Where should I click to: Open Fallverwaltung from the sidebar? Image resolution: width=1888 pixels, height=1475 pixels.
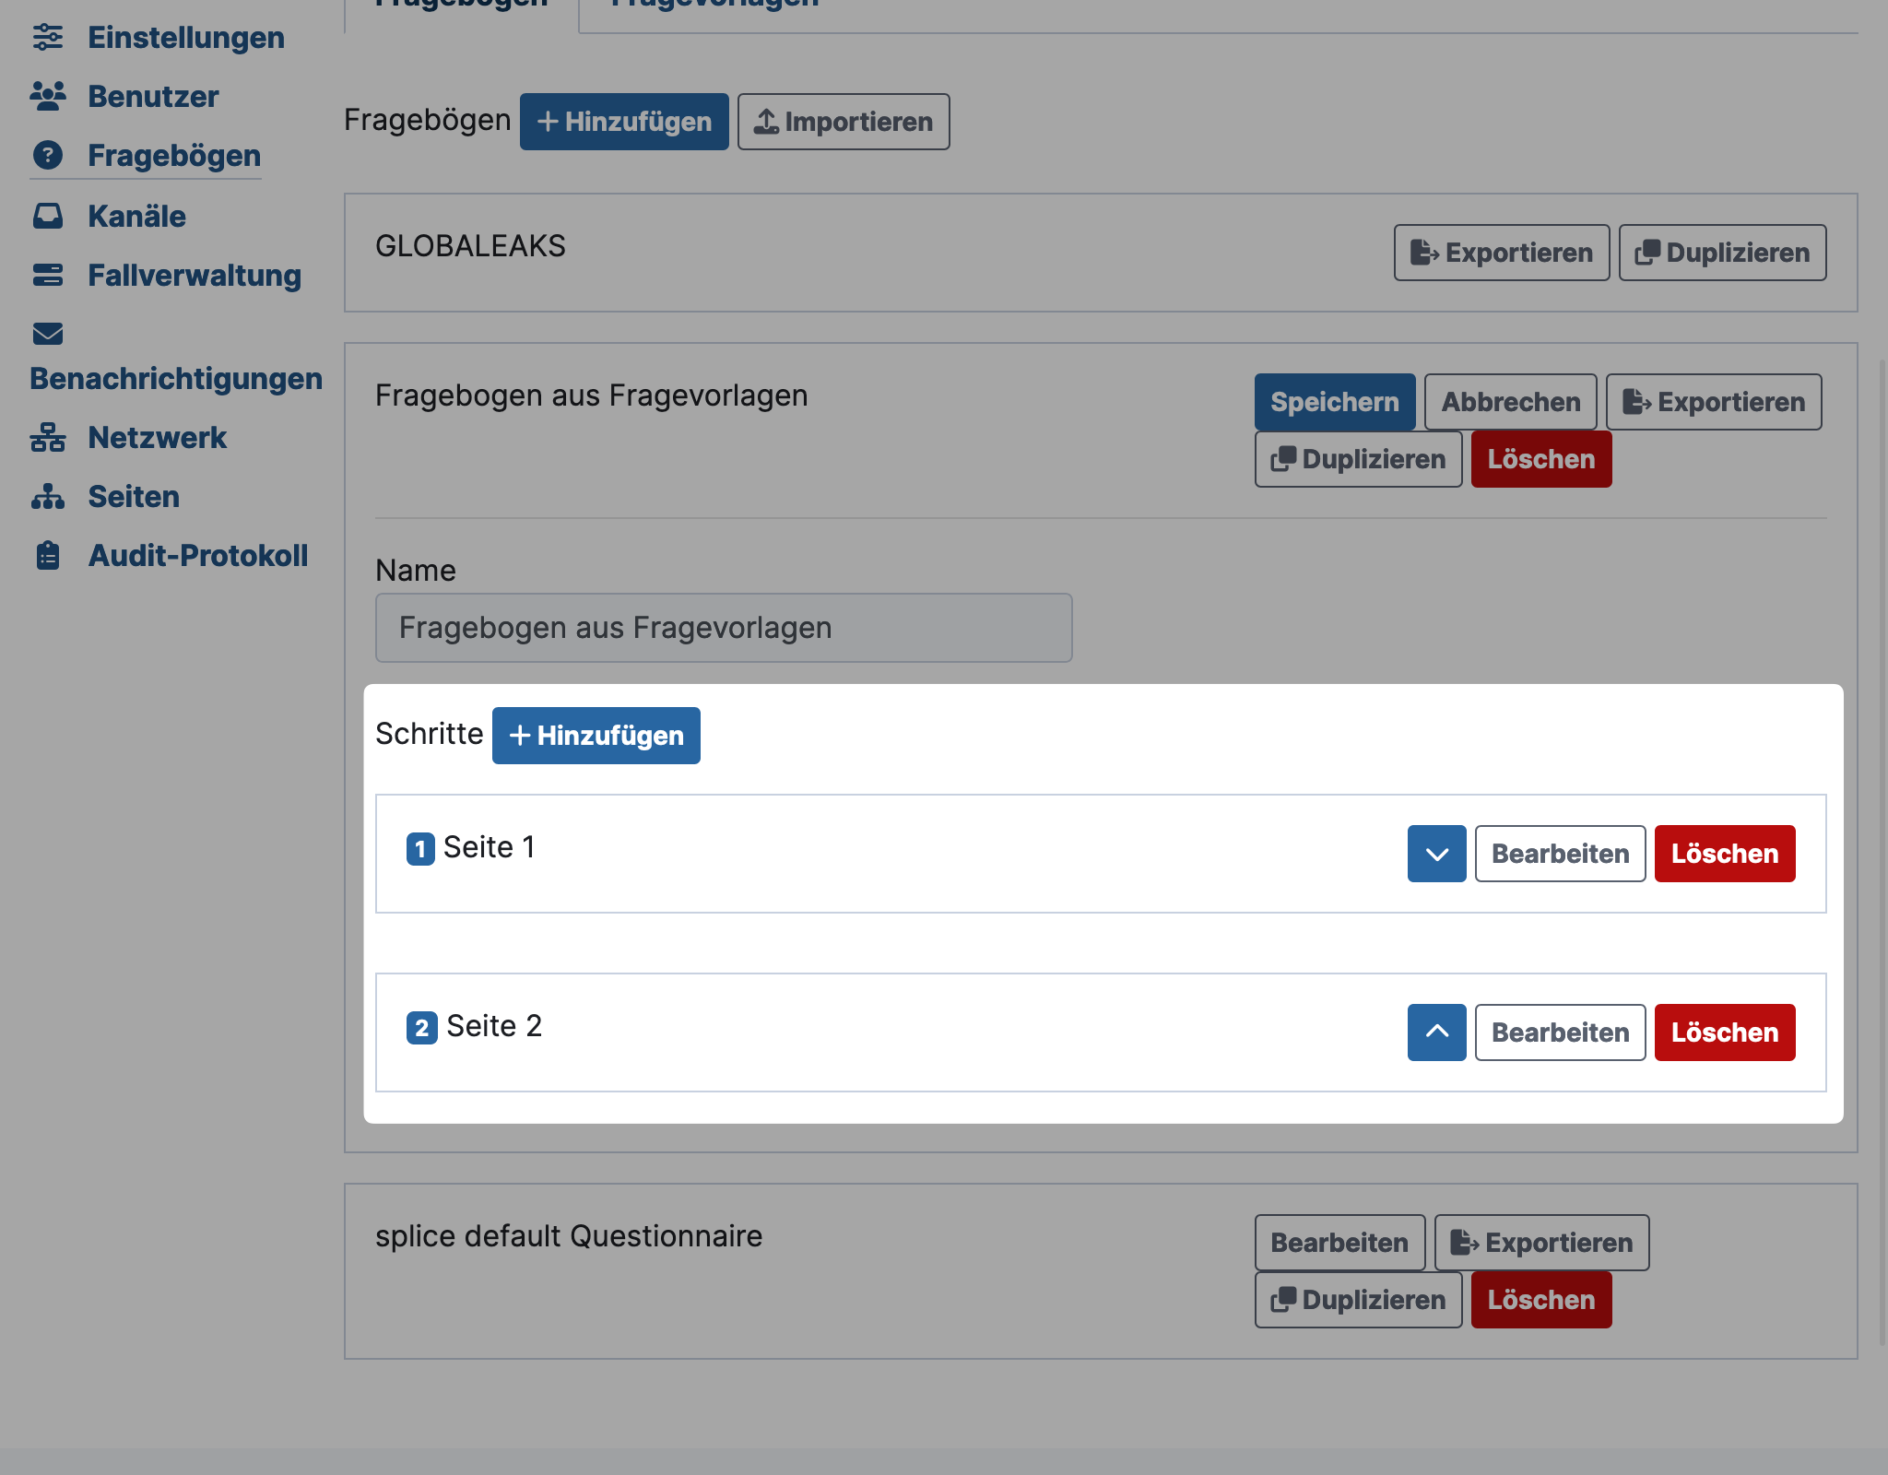[x=195, y=276]
